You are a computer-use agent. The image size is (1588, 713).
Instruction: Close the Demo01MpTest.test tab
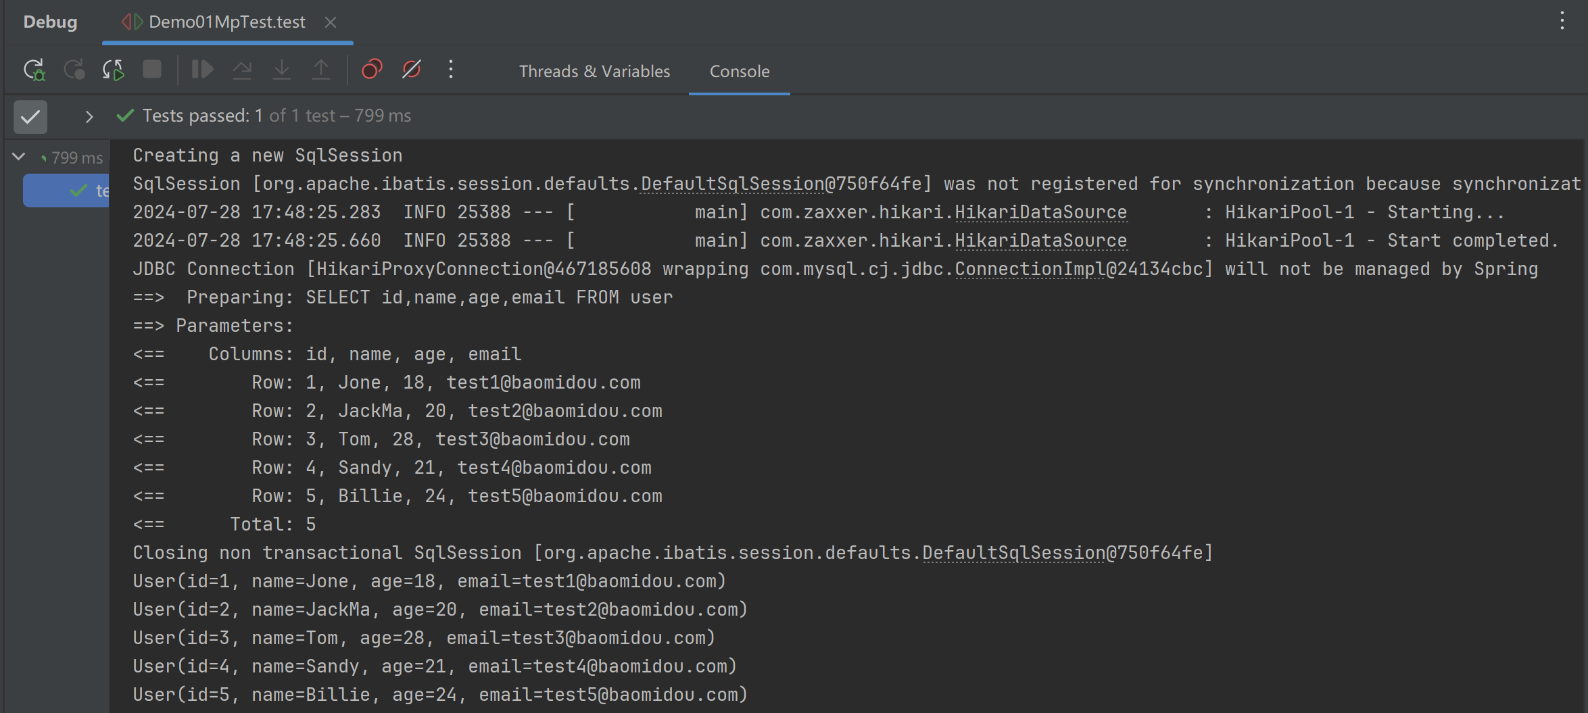point(331,22)
